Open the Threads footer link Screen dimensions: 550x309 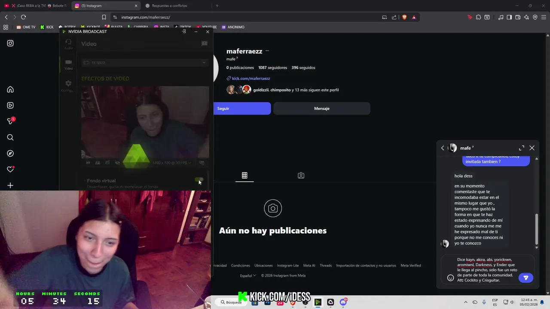point(326,266)
